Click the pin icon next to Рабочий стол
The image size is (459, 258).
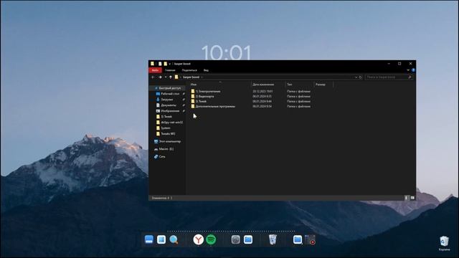point(184,94)
